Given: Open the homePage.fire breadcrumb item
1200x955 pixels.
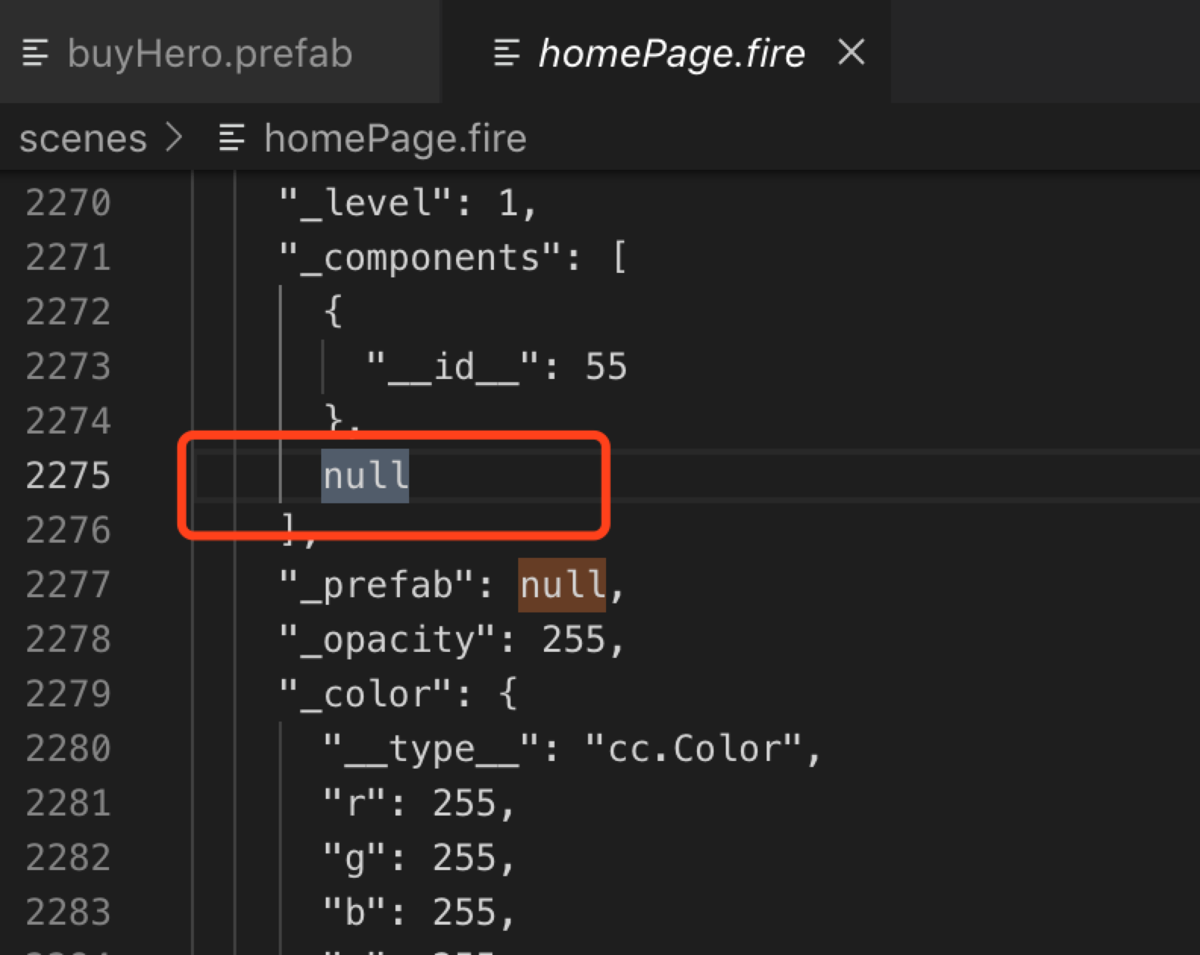Looking at the screenshot, I should 395,139.
